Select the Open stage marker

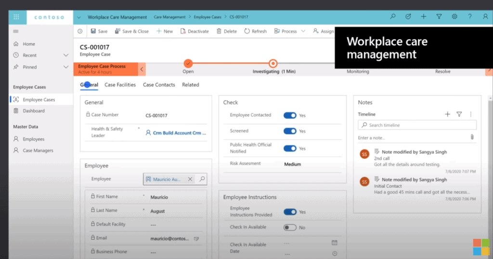click(188, 63)
